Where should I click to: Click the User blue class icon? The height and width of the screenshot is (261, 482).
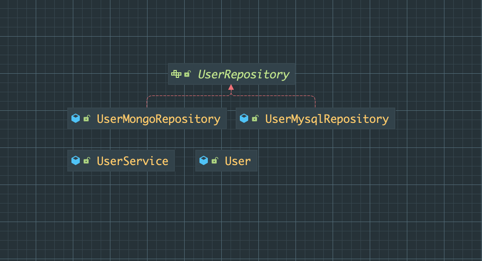pyautogui.click(x=204, y=161)
